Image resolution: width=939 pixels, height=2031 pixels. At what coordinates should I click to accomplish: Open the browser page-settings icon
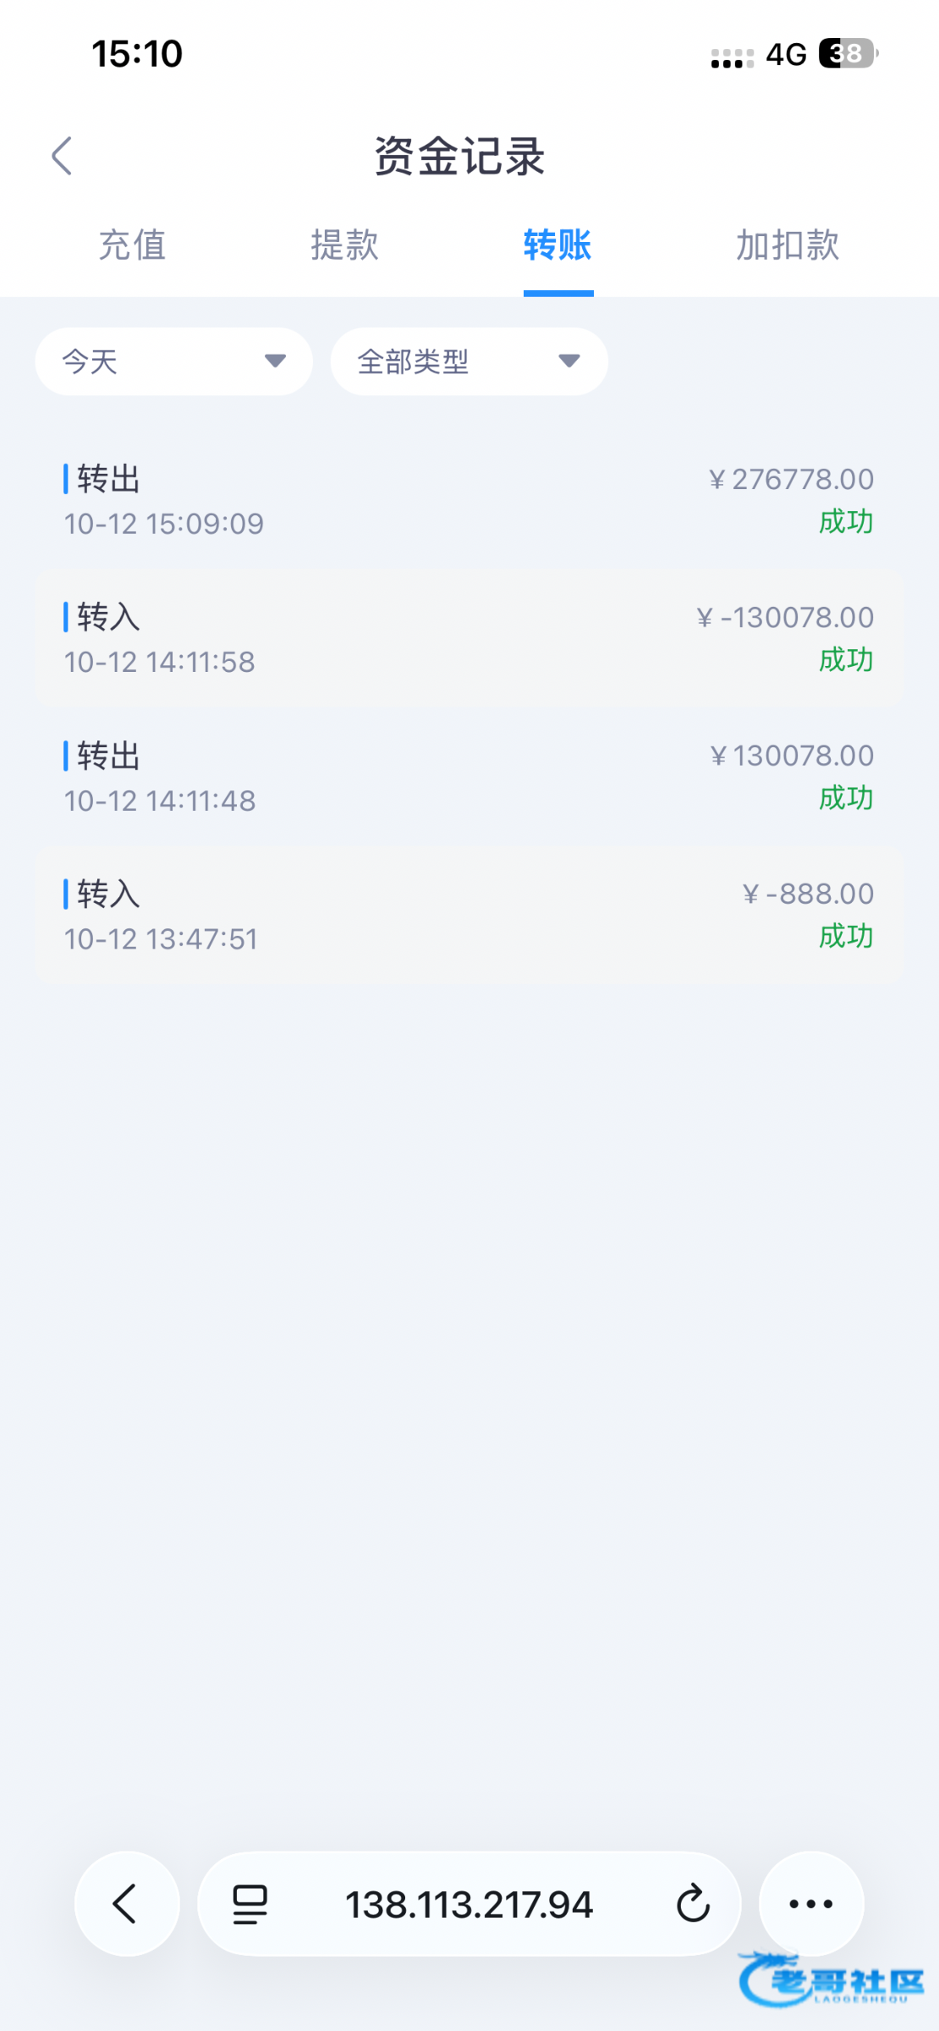(250, 1904)
